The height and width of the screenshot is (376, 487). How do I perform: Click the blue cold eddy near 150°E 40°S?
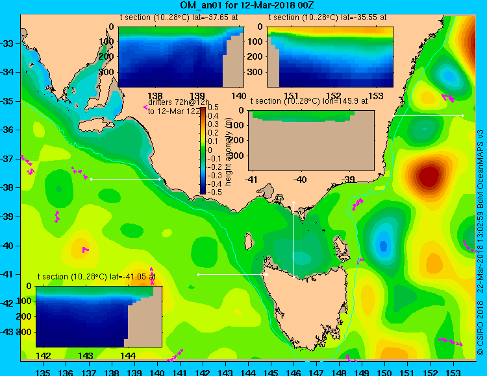point(383,245)
